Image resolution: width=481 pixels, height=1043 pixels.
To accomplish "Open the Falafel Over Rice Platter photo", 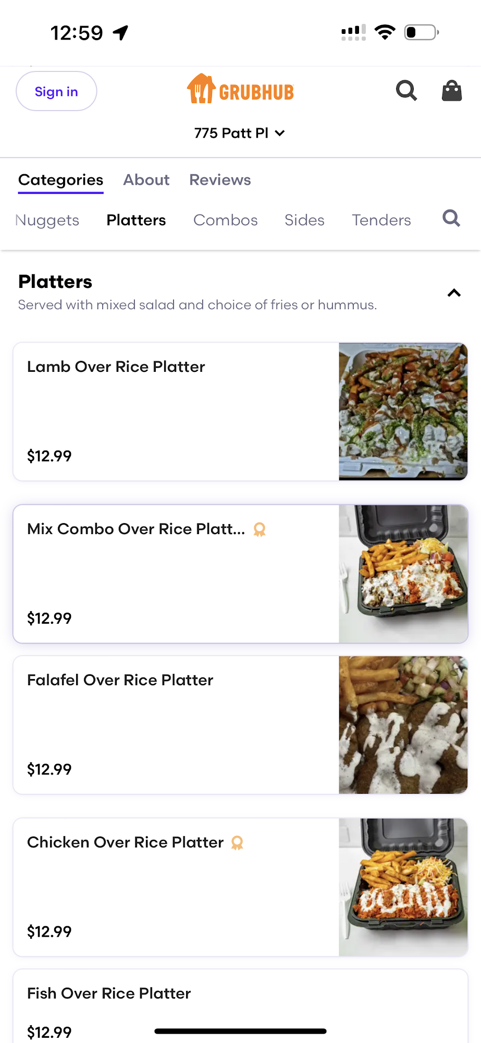I will click(x=403, y=725).
